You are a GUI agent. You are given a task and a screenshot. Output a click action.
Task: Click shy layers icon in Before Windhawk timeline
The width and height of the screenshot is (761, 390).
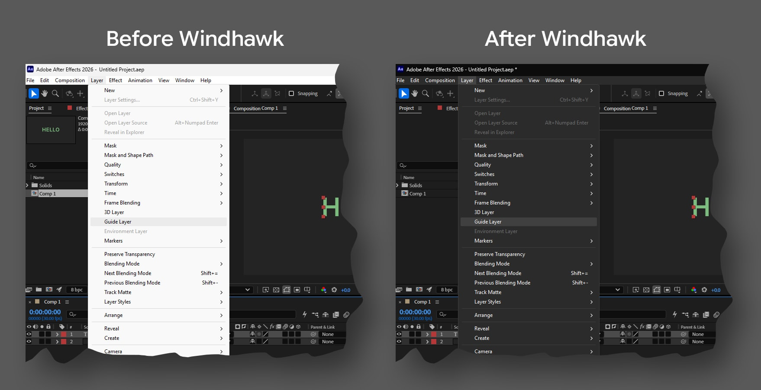pos(326,315)
